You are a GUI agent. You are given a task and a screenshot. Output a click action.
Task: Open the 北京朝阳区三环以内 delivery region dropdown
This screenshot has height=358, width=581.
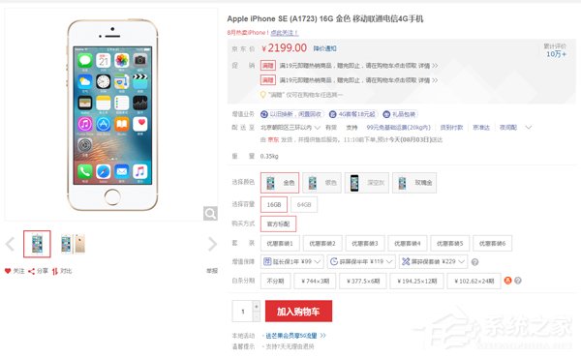[x=290, y=128]
